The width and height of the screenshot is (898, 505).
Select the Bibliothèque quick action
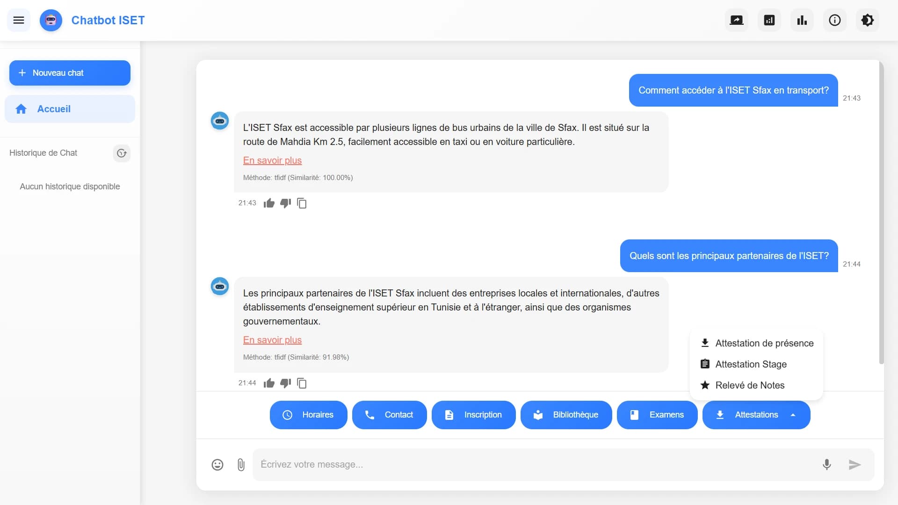[566, 415]
